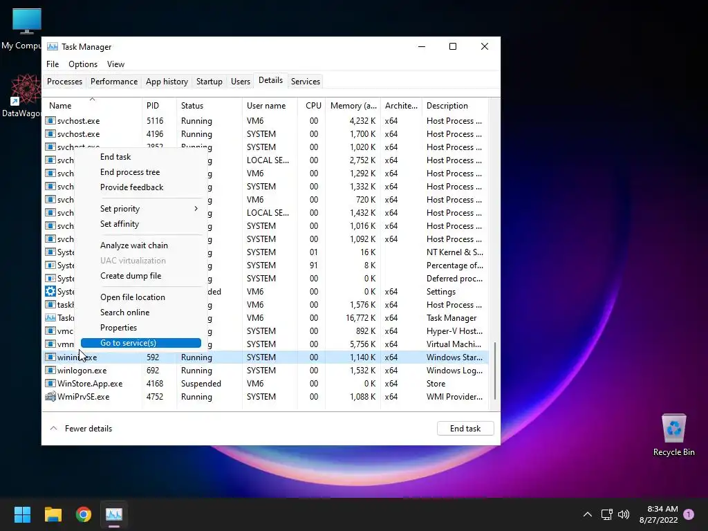Select Create dump file
Image resolution: width=708 pixels, height=531 pixels.
141,275
